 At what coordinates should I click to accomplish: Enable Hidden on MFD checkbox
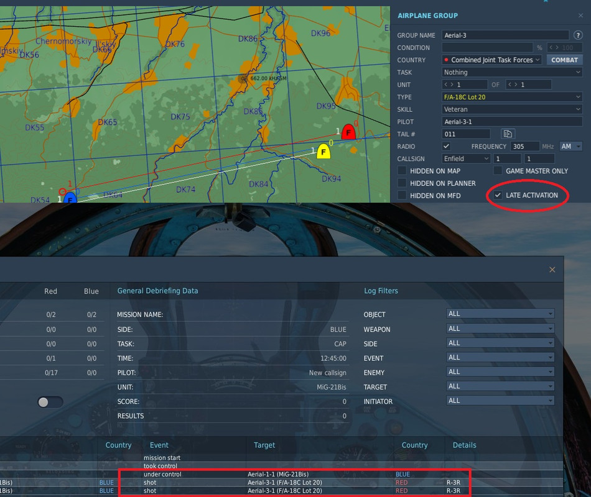pos(402,196)
